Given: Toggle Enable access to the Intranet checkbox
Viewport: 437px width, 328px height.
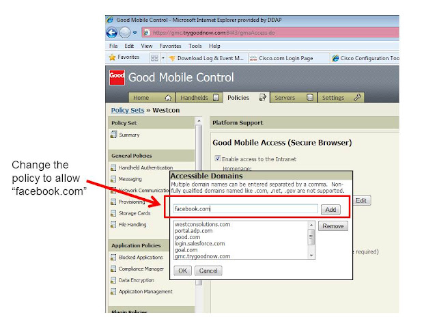Looking at the screenshot, I should click(218, 158).
